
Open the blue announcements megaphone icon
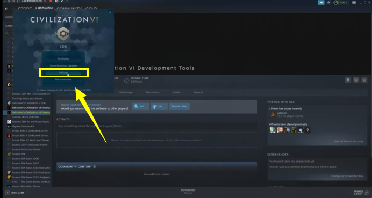coord(321,2)
